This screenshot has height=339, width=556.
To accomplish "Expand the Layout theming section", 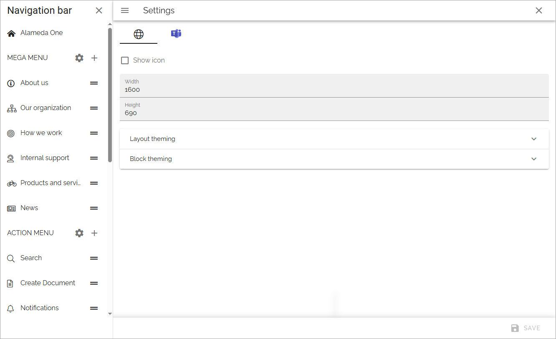I will [334, 139].
